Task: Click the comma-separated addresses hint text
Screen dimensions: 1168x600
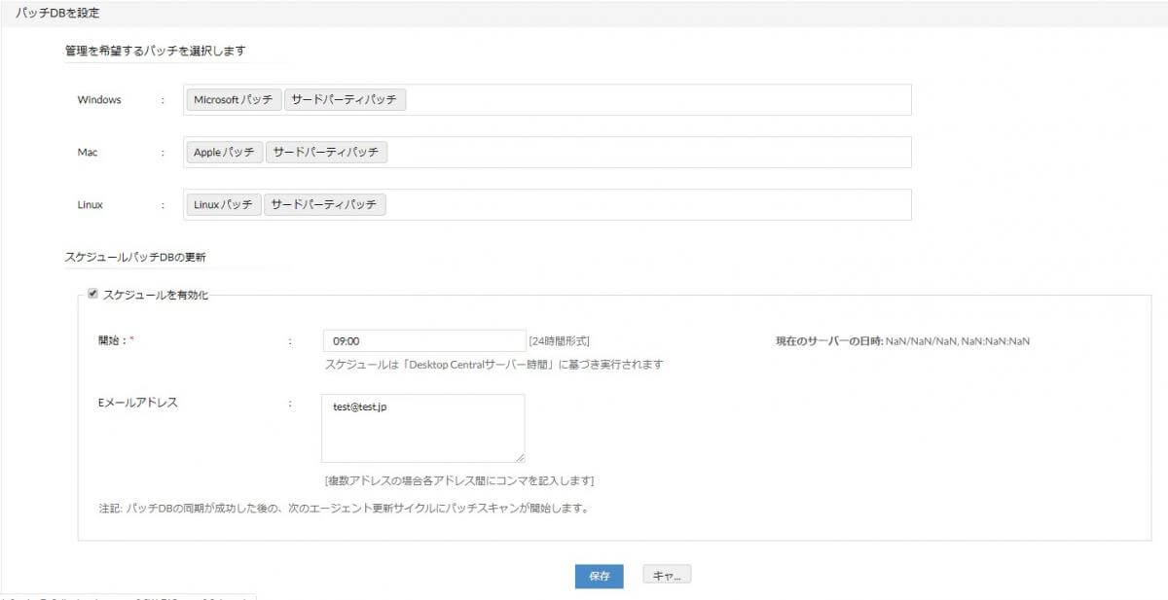Action: coord(459,480)
